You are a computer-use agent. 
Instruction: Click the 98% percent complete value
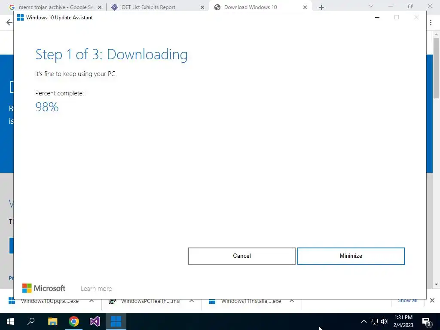tap(47, 107)
